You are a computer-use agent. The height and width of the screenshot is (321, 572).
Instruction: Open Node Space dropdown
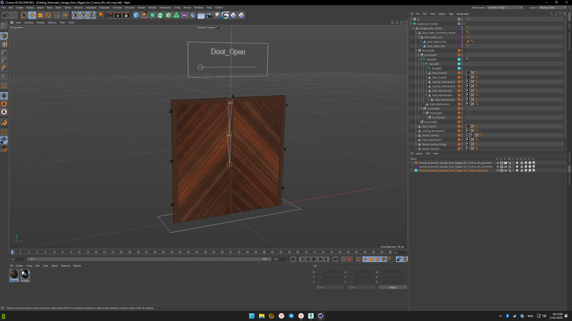(505, 8)
